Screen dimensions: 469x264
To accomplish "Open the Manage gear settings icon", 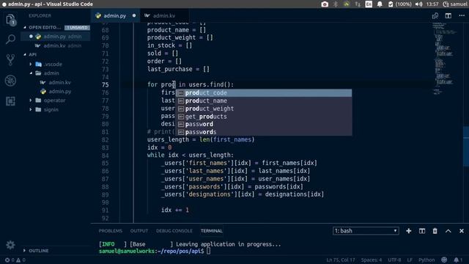I will click(x=10, y=245).
